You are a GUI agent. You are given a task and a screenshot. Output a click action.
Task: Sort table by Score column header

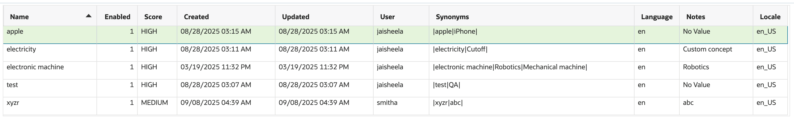[x=153, y=17]
